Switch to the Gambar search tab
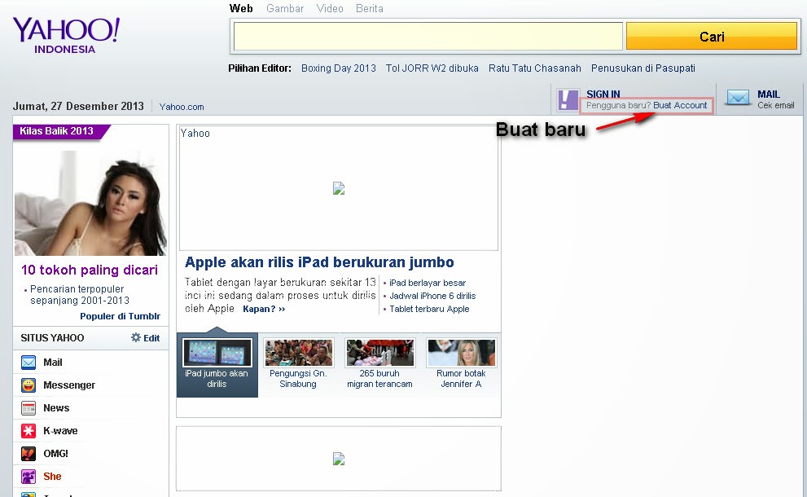Viewport: 807px width, 497px height. [x=284, y=8]
